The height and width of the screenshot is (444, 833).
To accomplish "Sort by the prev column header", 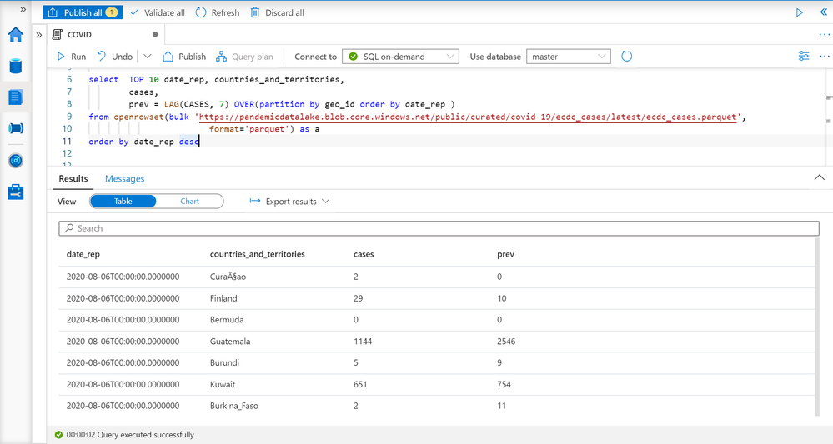I will pos(506,254).
